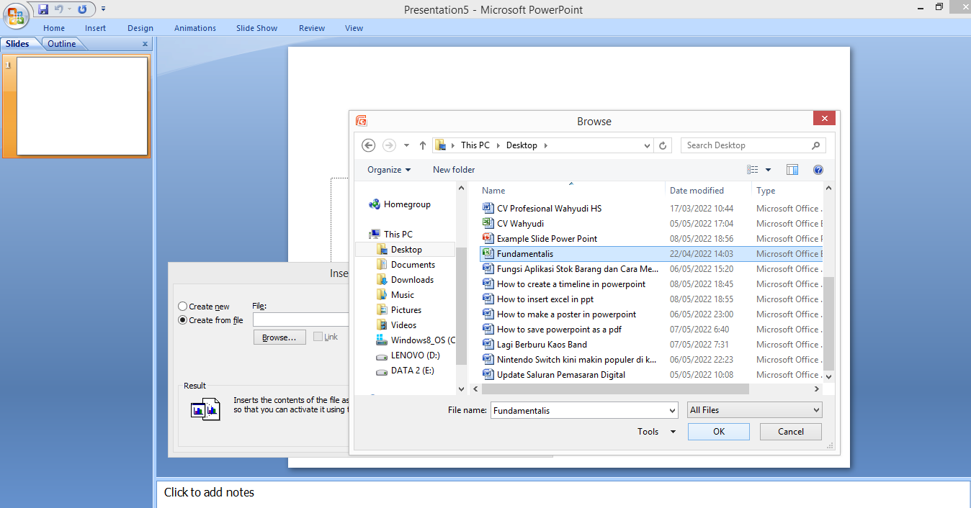
Task: Expand the Organize menu
Action: pos(389,170)
